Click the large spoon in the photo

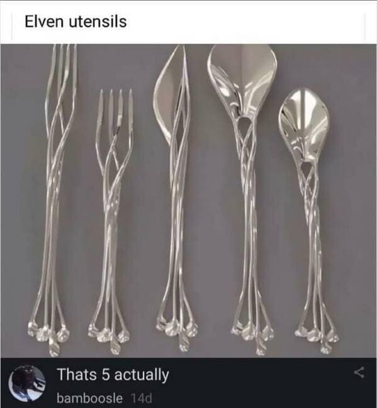[x=246, y=199]
